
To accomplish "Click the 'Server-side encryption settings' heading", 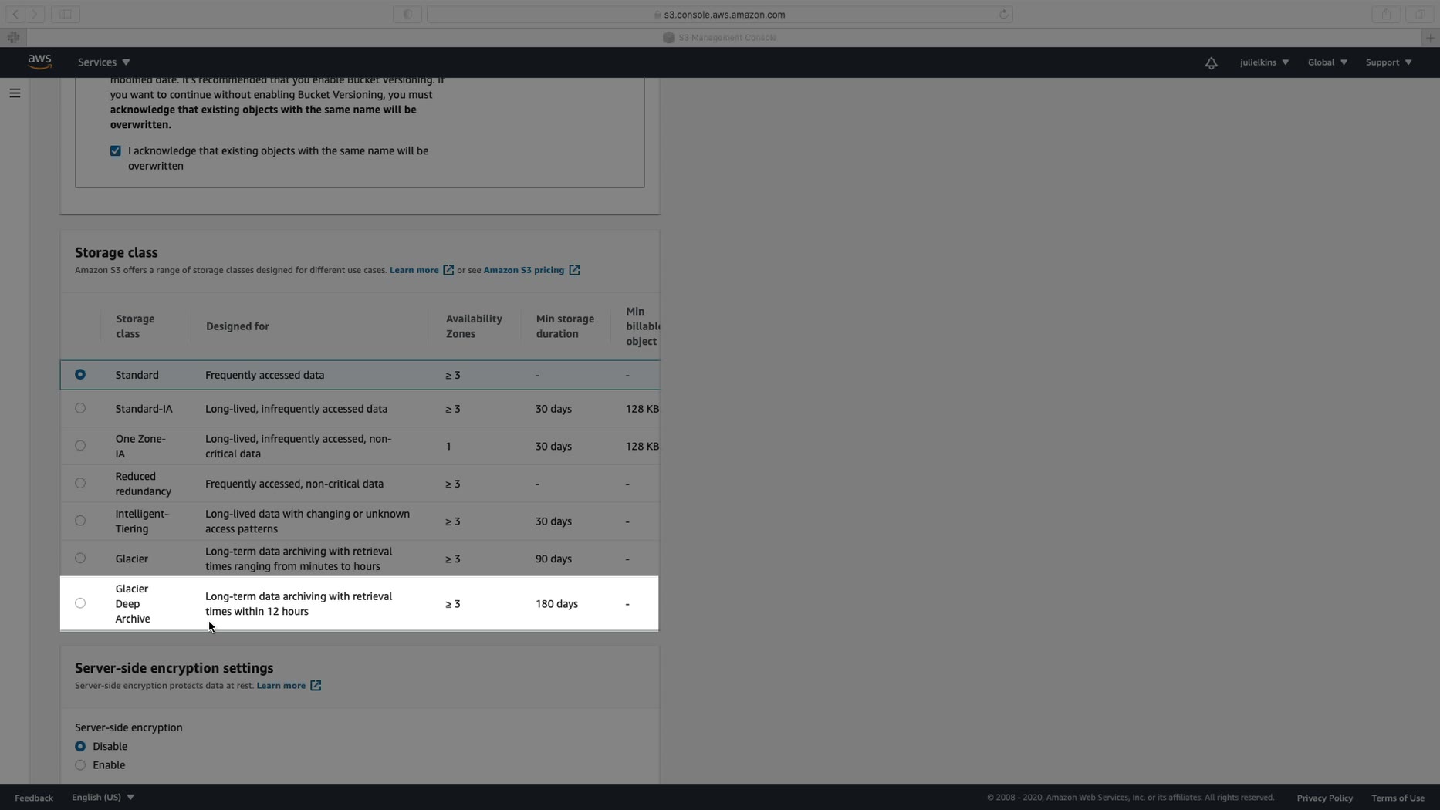I will click(x=174, y=668).
